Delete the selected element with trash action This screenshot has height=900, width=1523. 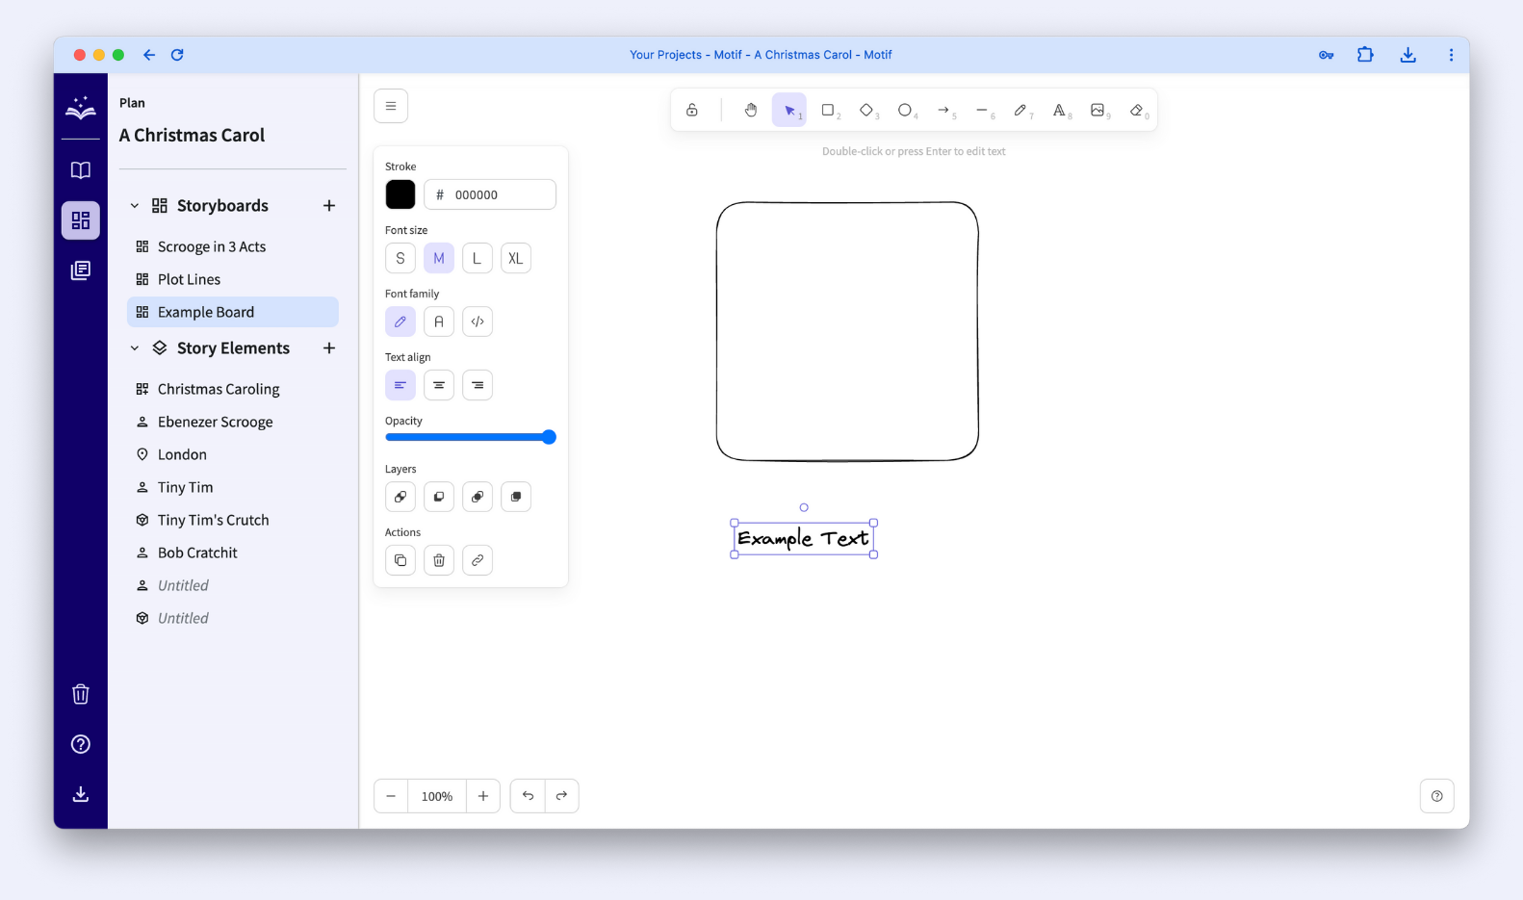point(439,560)
